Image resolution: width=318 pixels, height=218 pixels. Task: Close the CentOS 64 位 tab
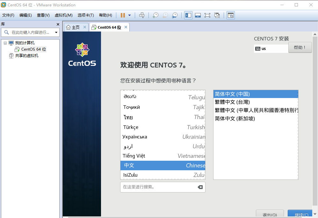point(126,27)
